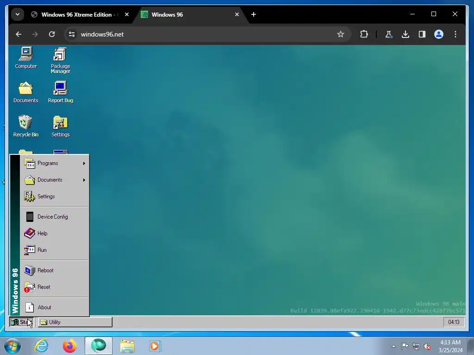Show browser downloads
Screen dimensions: 474x355
(x=405, y=34)
